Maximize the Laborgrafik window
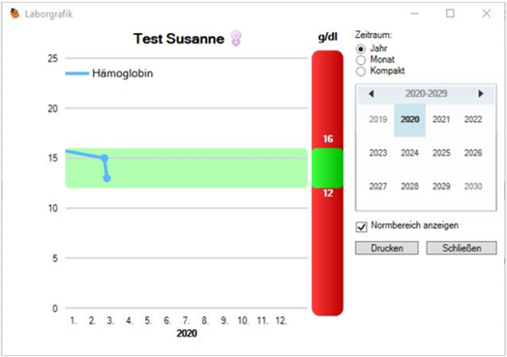Image resolution: width=507 pixels, height=357 pixels. tap(450, 14)
